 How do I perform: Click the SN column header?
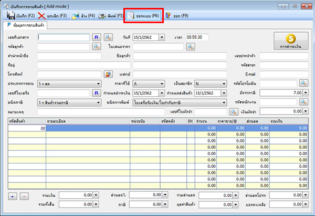(x=191, y=121)
